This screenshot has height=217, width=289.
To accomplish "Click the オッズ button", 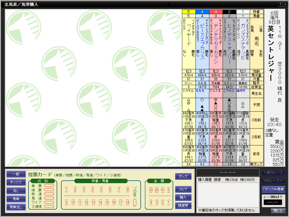I will tap(183, 176).
